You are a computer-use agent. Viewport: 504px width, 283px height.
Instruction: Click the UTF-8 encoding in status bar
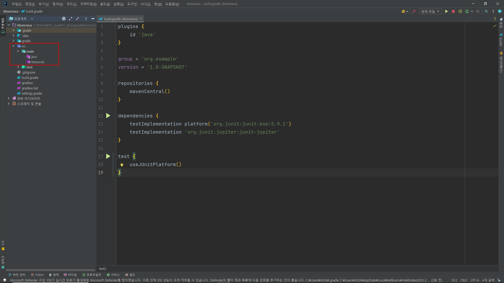point(475,280)
